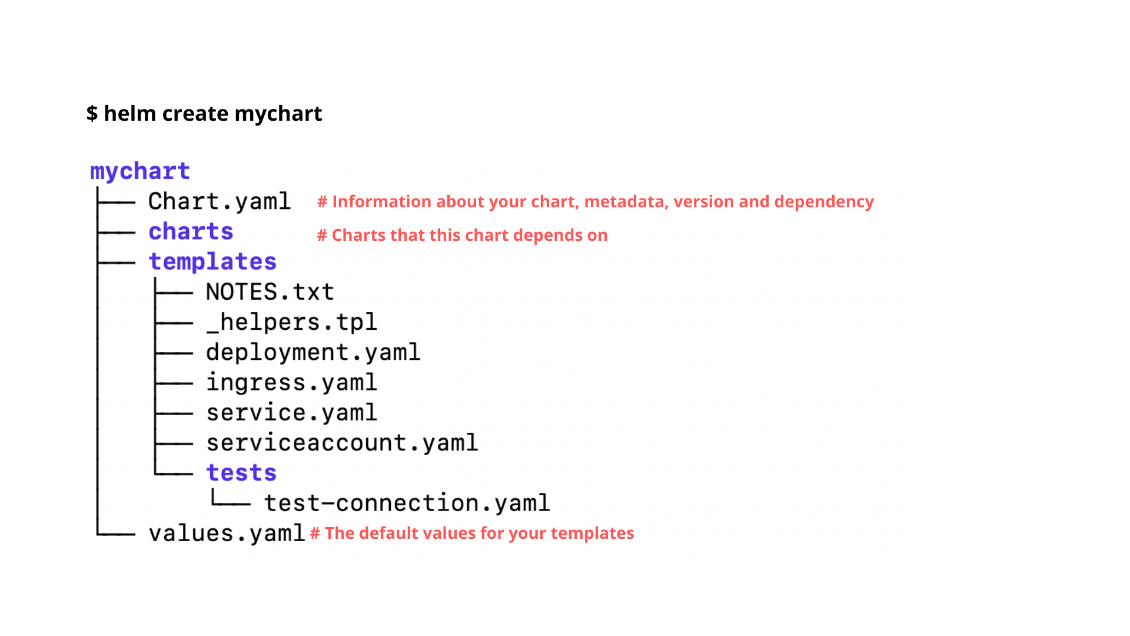Open test-connection.yaml under tests
The width and height of the screenshot is (1130, 636).
point(407,503)
